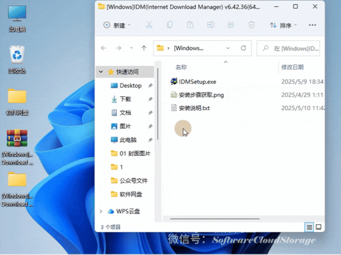
Task: Open recent locations chevron next to forward arrow
Action: [x=132, y=48]
